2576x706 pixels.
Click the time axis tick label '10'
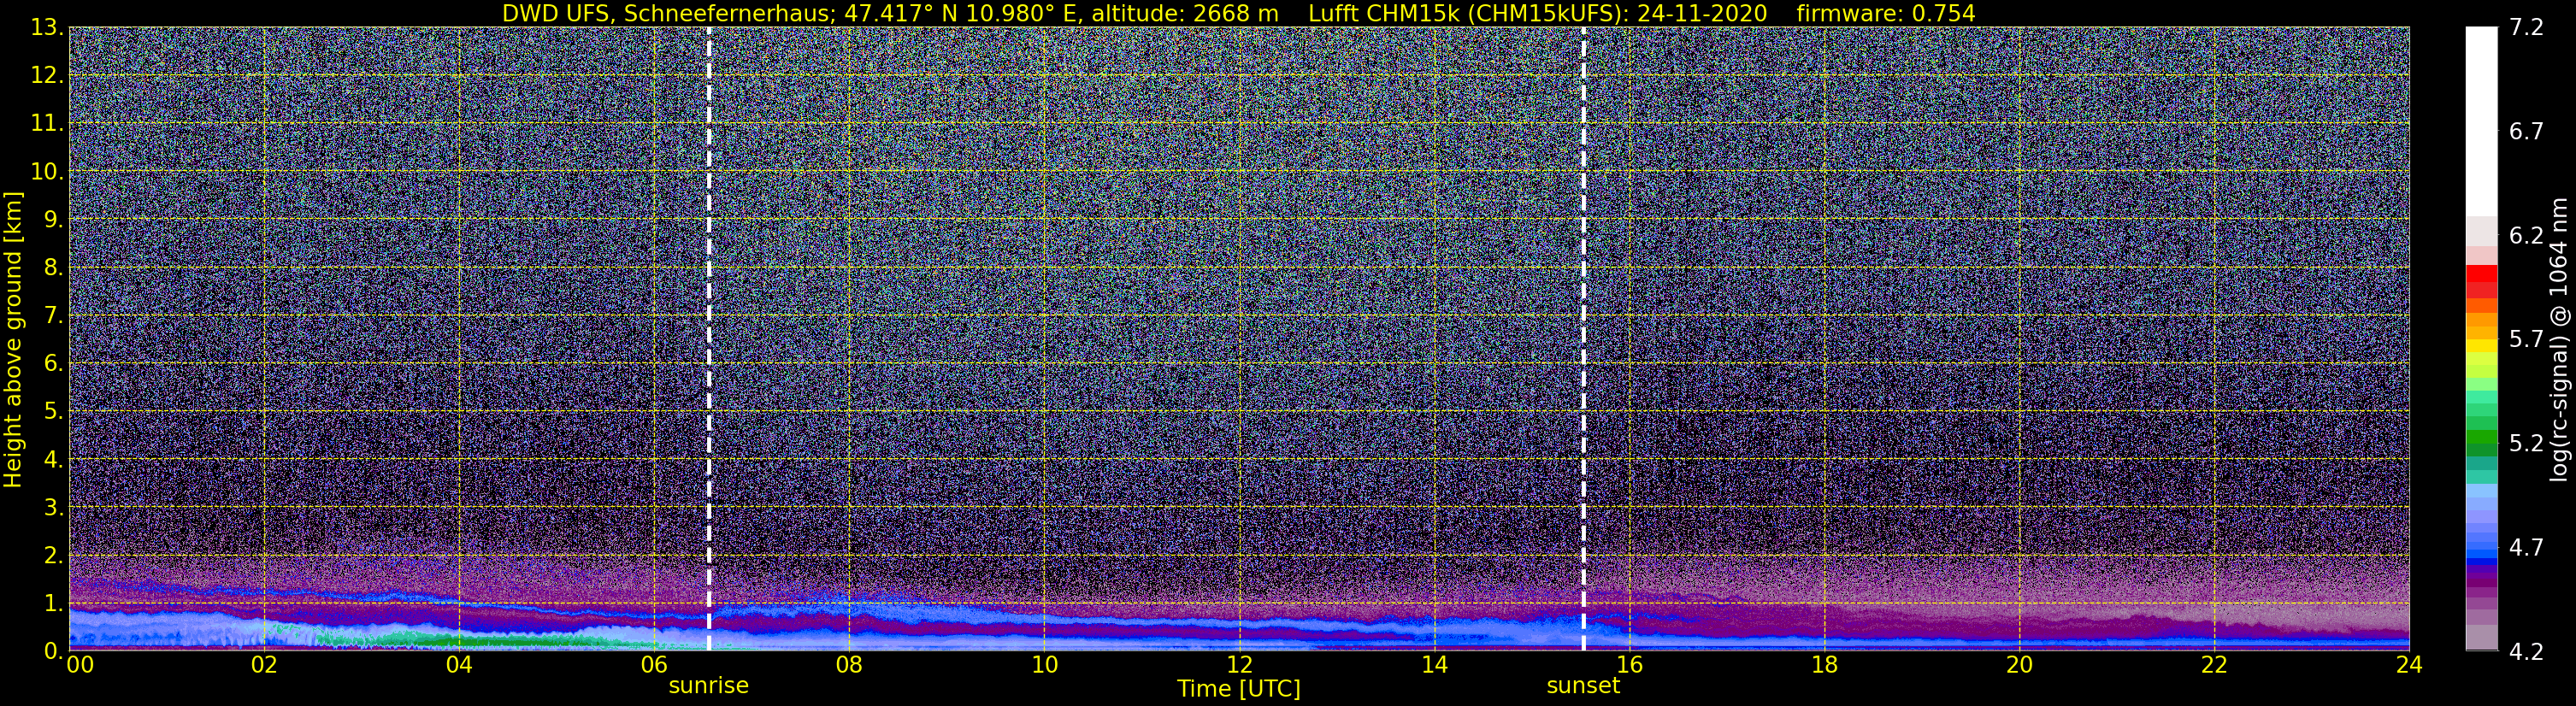click(1044, 665)
